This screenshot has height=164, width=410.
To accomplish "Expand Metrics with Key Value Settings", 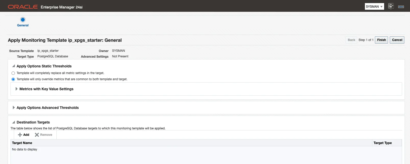I will click(16, 89).
